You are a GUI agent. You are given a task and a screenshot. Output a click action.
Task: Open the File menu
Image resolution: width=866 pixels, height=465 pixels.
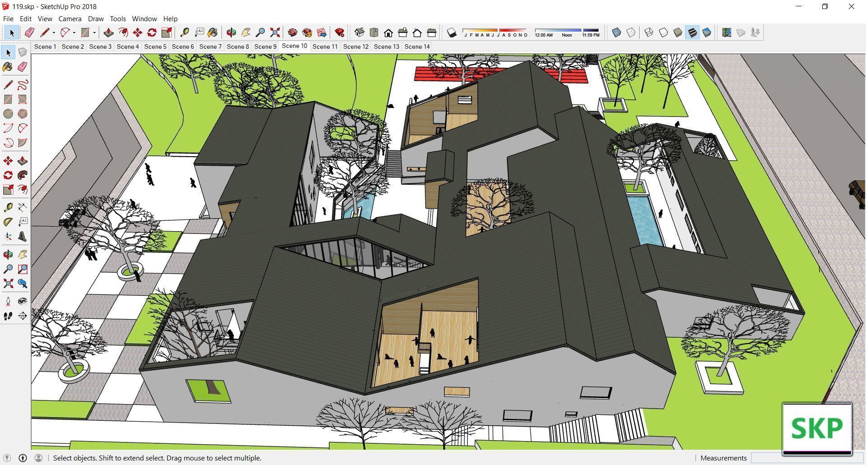tap(8, 19)
